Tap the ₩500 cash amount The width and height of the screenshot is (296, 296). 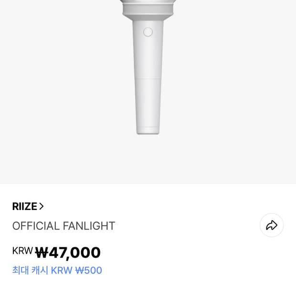89,270
